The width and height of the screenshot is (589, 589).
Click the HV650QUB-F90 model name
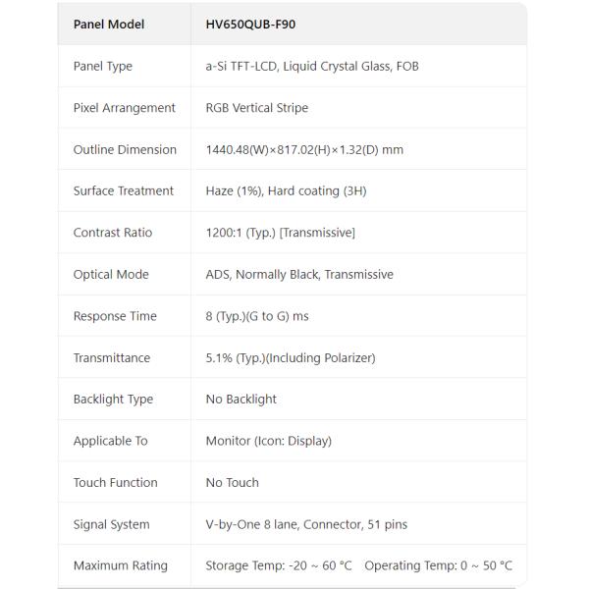(250, 25)
